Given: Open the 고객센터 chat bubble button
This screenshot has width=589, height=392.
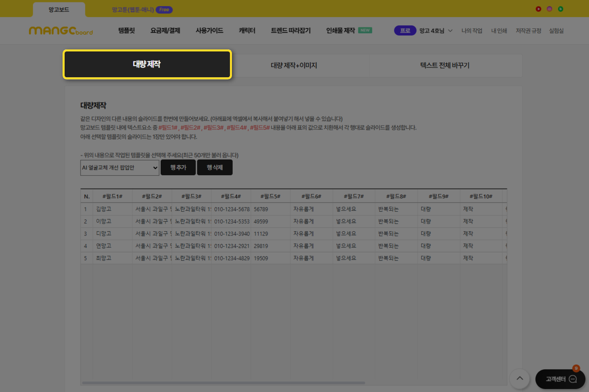Looking at the screenshot, I should pos(560,379).
